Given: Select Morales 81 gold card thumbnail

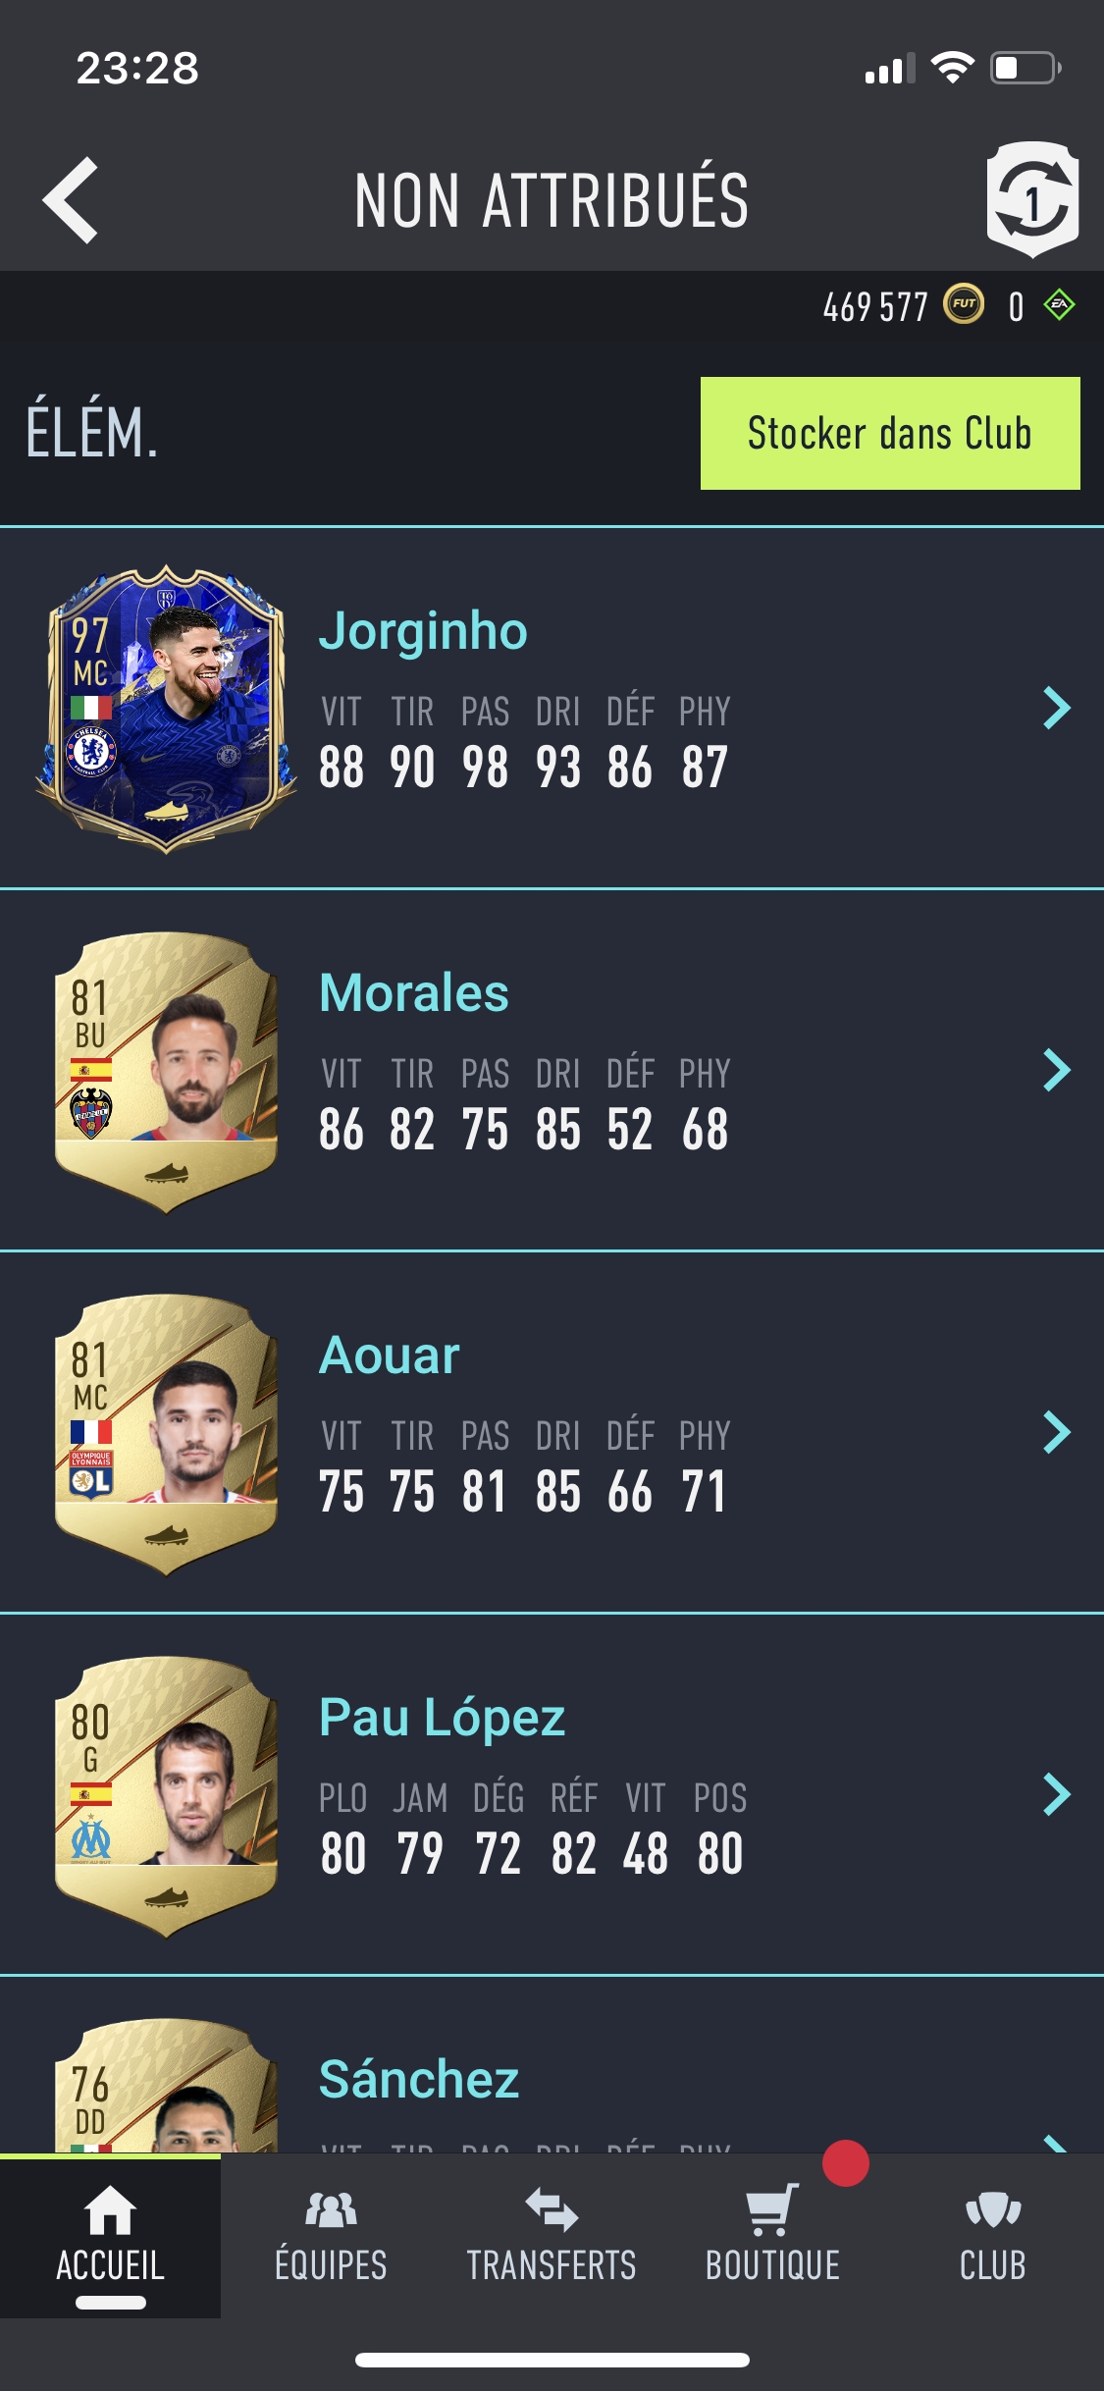Looking at the screenshot, I should 166,1072.
